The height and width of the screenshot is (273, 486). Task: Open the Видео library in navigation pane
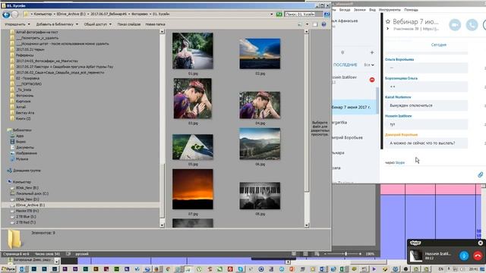pyautogui.click(x=21, y=142)
